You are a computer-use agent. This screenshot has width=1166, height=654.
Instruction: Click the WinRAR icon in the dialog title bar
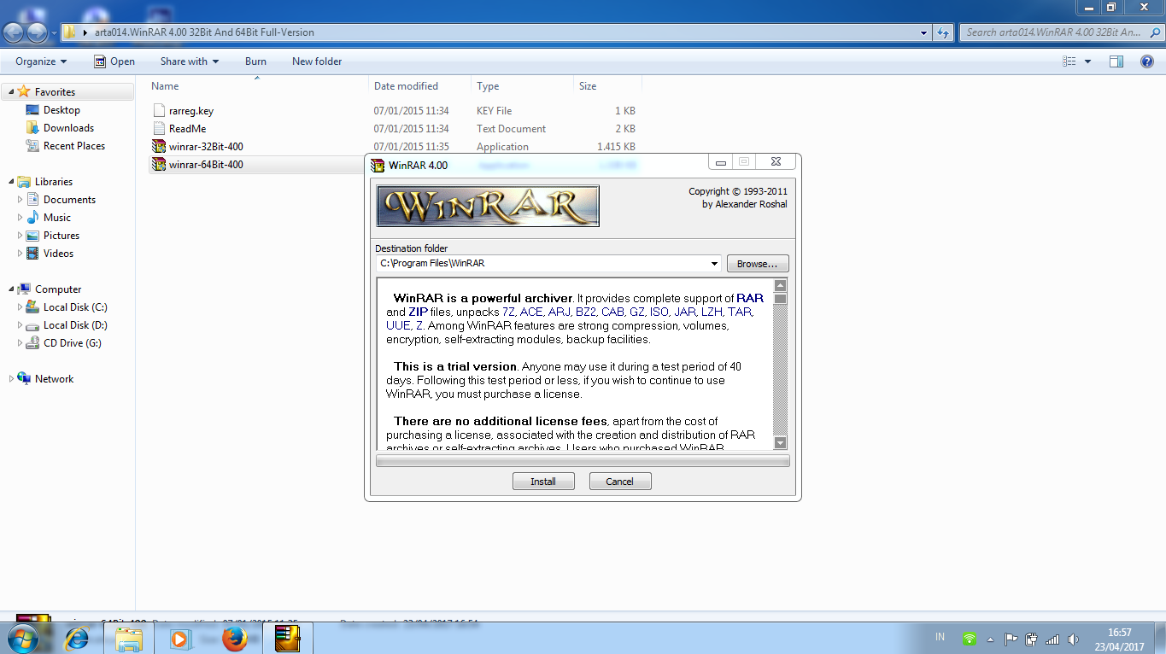click(378, 166)
